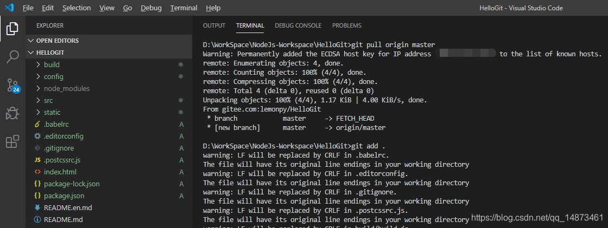
Task: Expand the src folder
Action: [x=109, y=100]
